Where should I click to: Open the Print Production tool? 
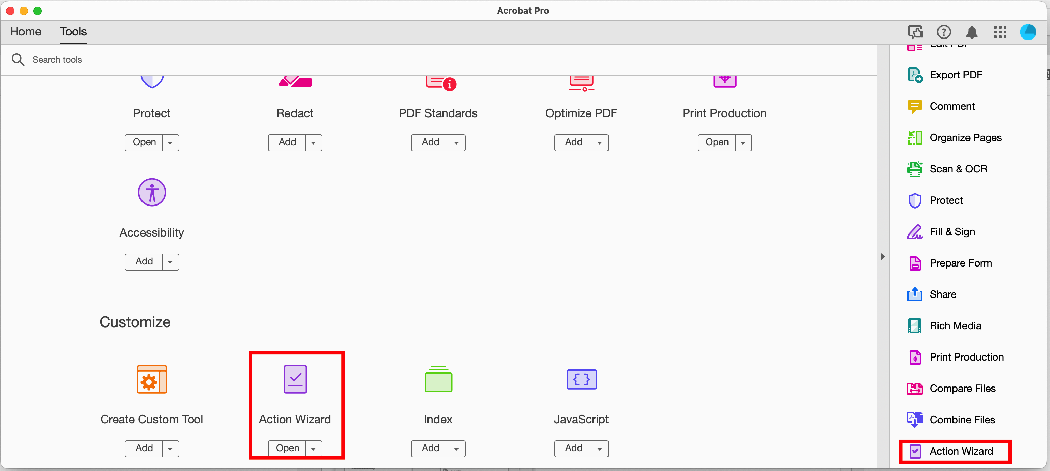pos(716,141)
